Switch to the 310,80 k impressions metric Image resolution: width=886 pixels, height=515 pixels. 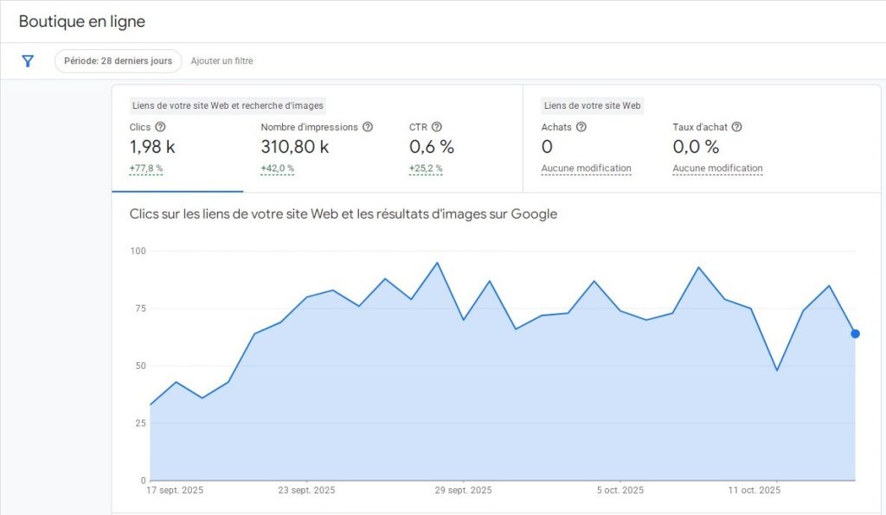pyautogui.click(x=295, y=147)
